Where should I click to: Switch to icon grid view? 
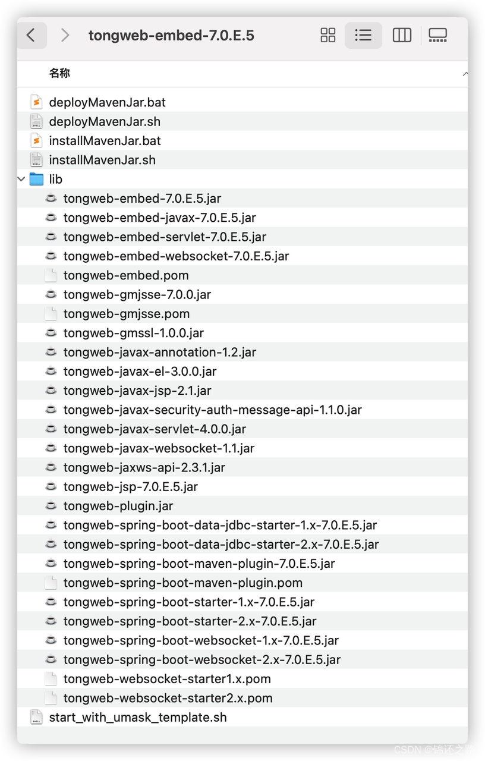point(327,35)
